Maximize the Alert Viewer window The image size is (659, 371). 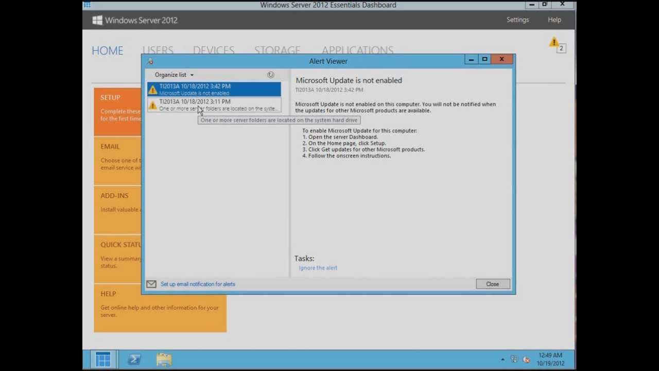click(484, 60)
